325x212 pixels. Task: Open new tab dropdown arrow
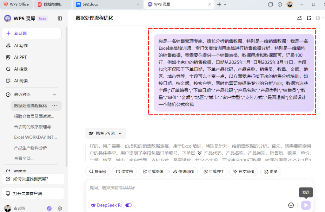point(225,4)
